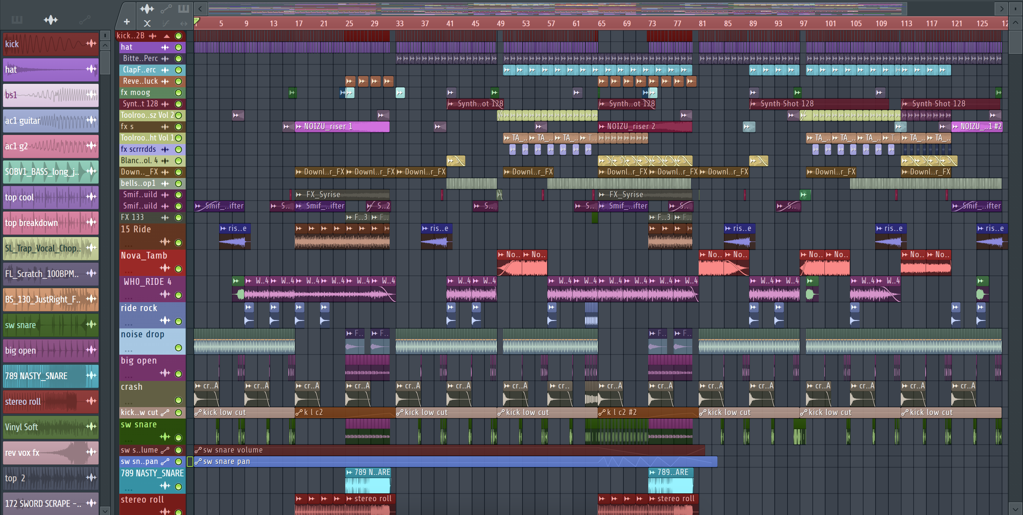The image size is (1023, 515).
Task: Select the piano pattern filter in playlist header
Action: coord(183,9)
